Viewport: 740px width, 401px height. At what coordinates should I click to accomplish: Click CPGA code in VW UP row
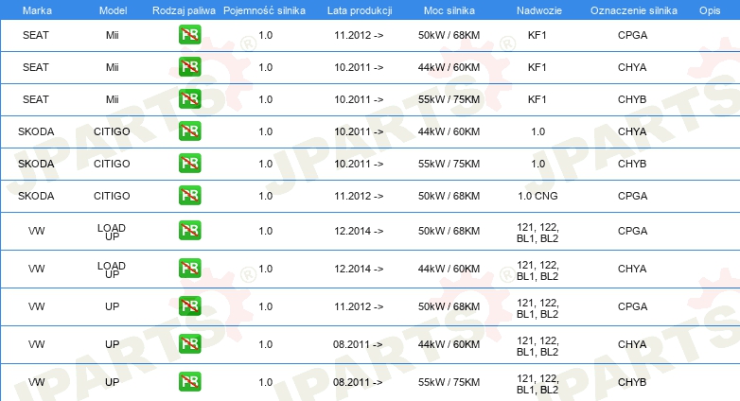click(632, 306)
